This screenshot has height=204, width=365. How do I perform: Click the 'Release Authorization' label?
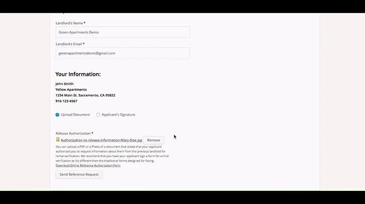coord(73,133)
